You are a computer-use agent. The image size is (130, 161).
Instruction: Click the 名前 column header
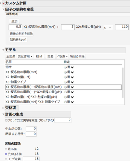9,62
